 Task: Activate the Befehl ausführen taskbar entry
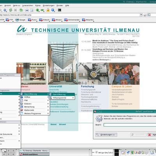(34, 154)
